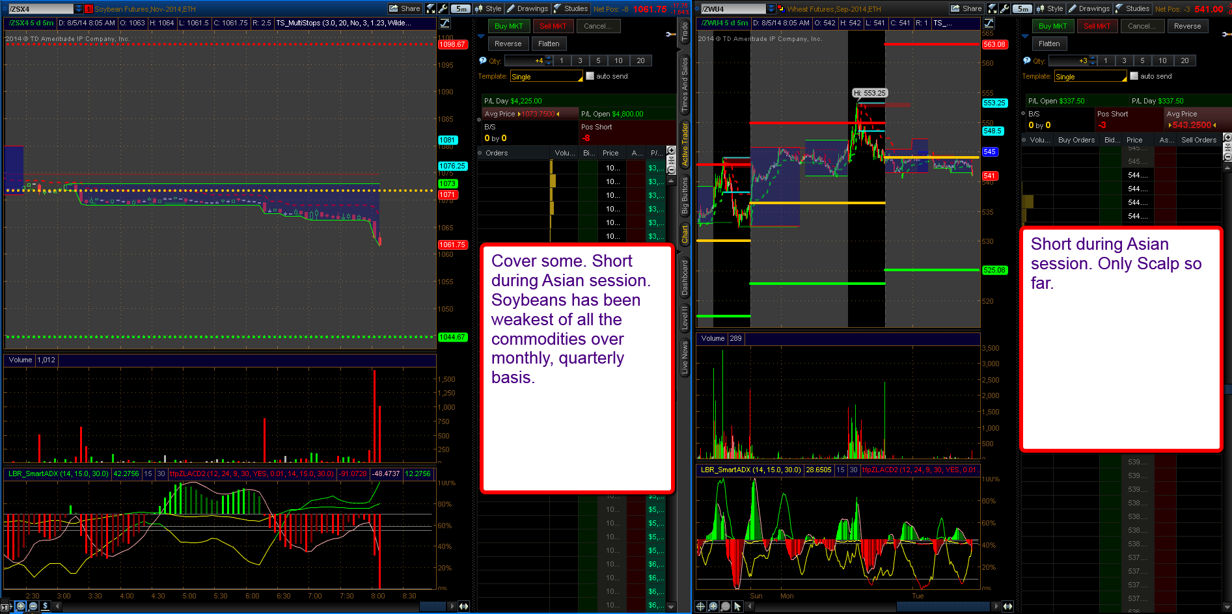This screenshot has height=614, width=1232.
Task: Set Soybean quantity preset to 1
Action: point(562,60)
